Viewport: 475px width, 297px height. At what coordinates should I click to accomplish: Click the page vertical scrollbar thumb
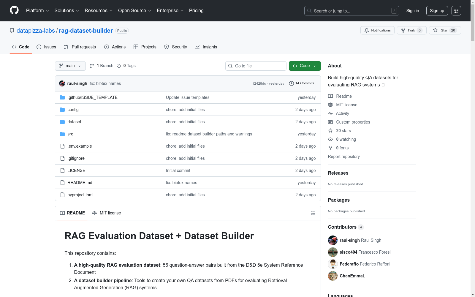click(x=473, y=23)
